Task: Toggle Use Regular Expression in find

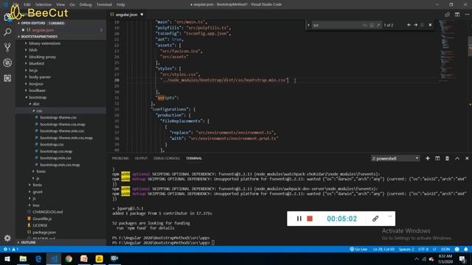Action: [x=378, y=25]
